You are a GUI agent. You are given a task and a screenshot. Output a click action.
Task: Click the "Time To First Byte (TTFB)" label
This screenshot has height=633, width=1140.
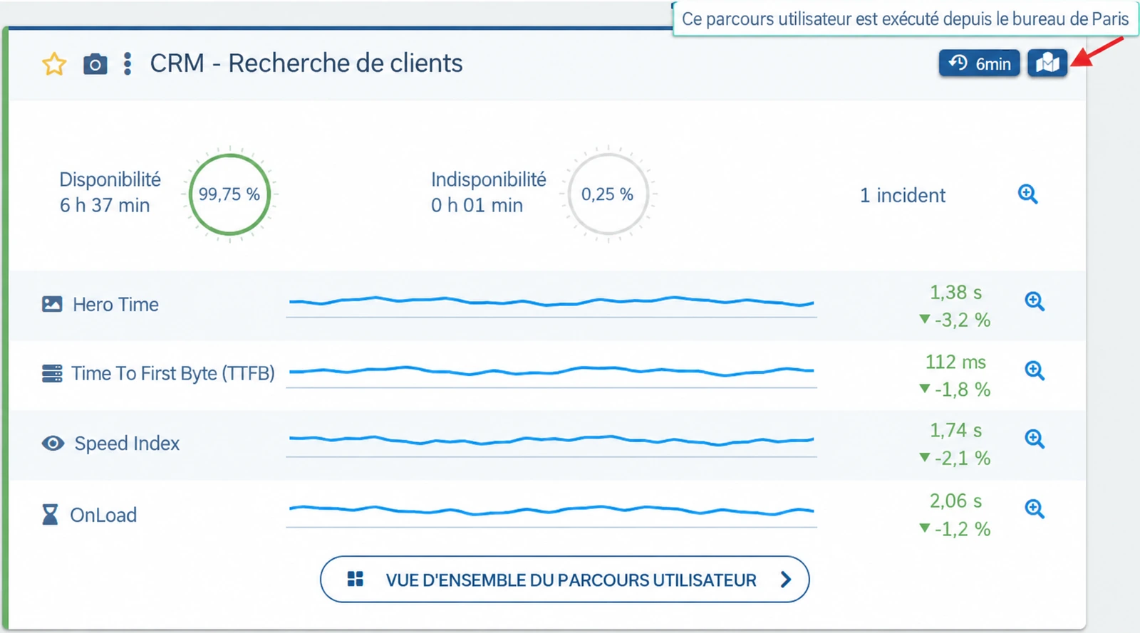tap(173, 373)
